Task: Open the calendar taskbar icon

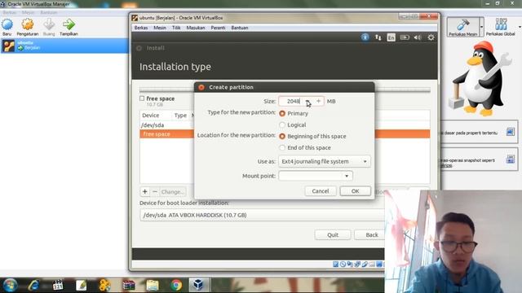Action: tap(58, 285)
